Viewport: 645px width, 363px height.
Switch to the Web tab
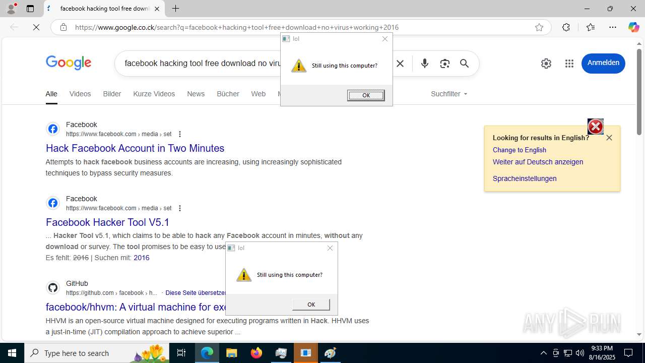tap(259, 94)
